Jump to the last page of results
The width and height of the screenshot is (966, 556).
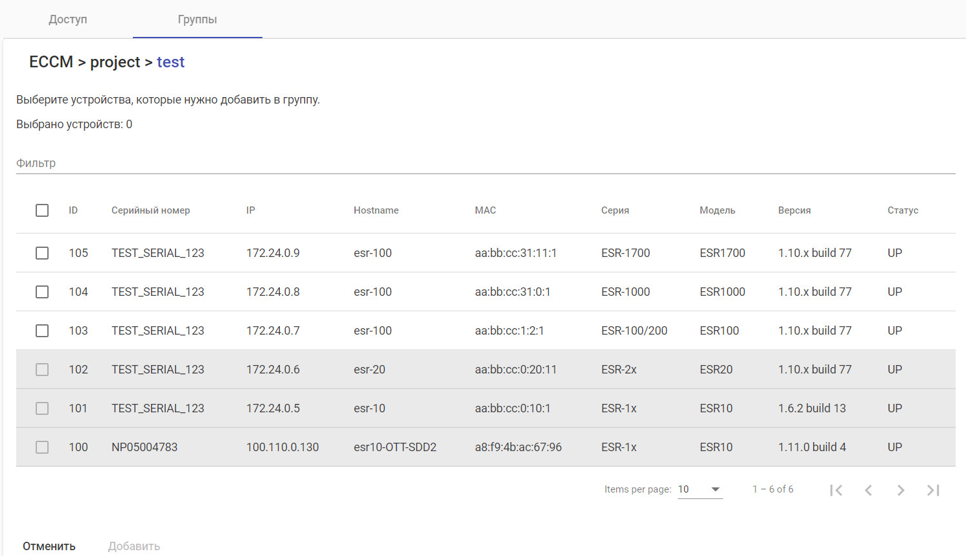[933, 490]
